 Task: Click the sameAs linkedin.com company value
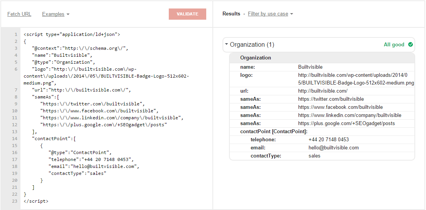(350, 115)
